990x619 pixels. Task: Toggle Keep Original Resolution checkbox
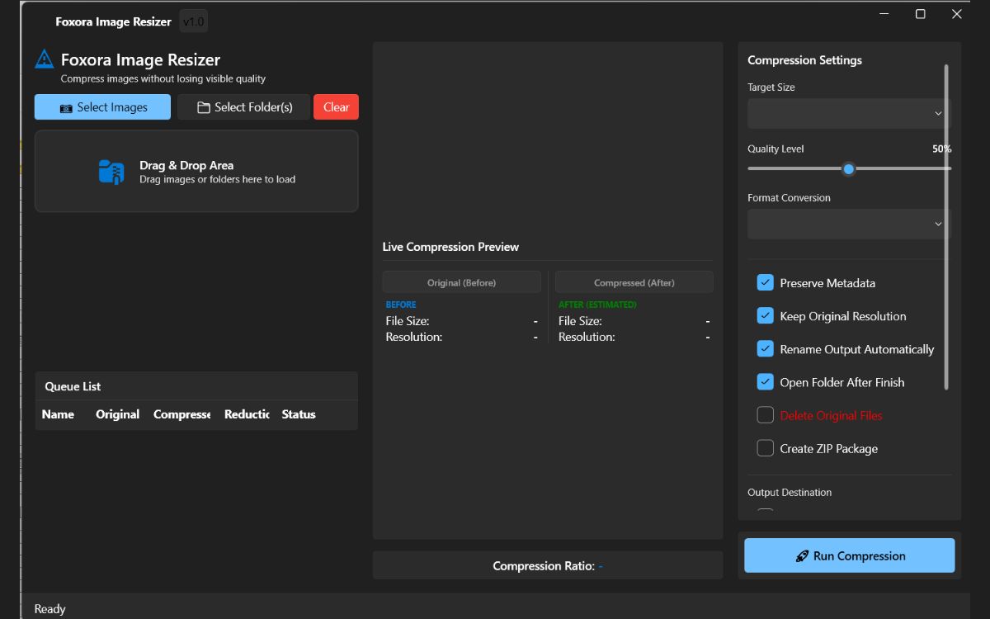pos(765,315)
